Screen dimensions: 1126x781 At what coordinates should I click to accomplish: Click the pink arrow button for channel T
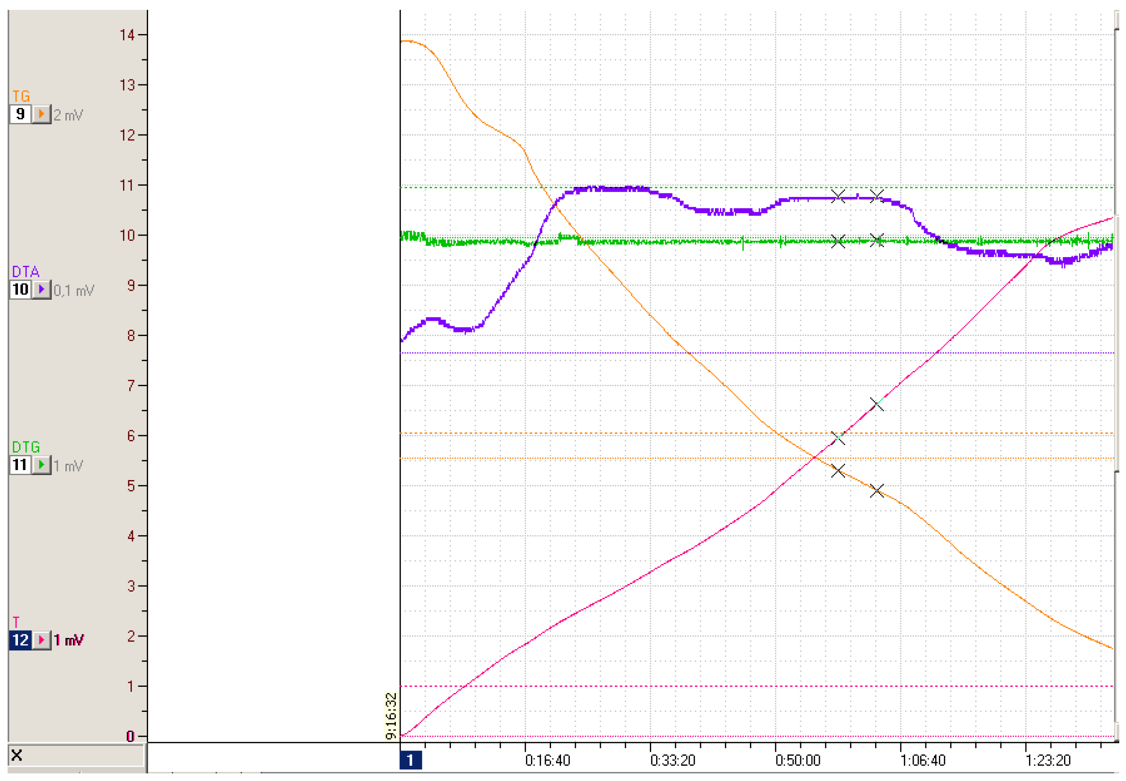(x=42, y=640)
